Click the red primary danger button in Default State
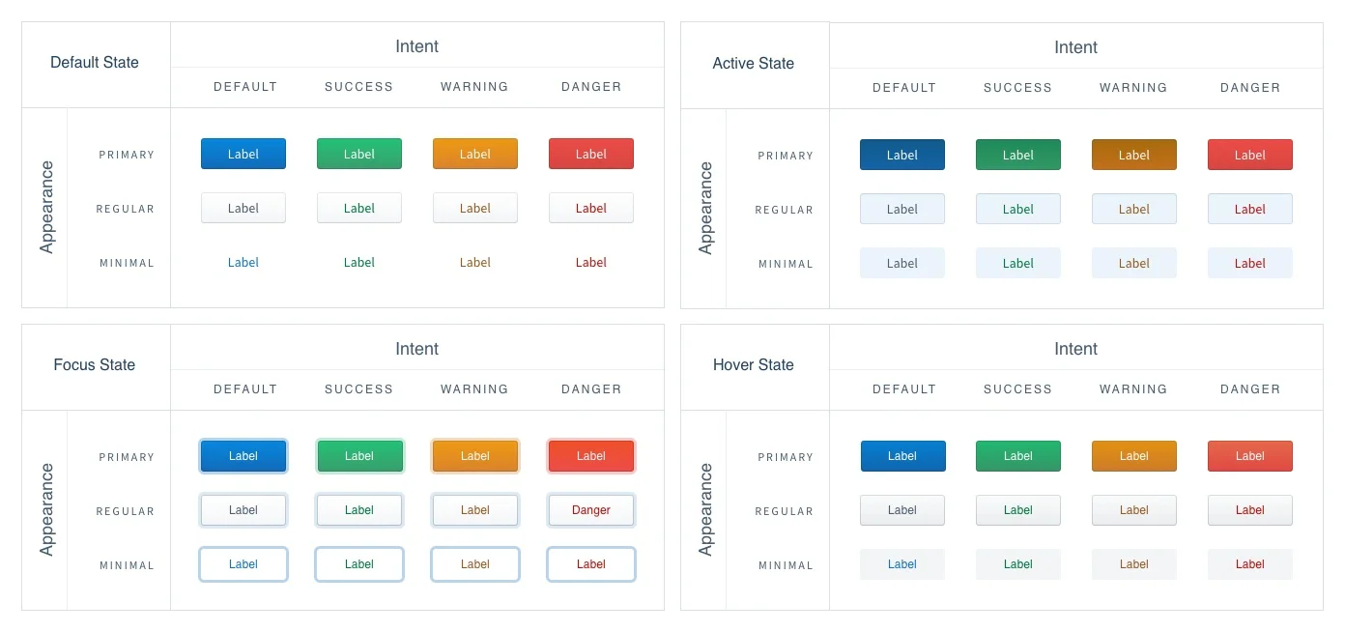Viewport: 1345px width, 632px height. point(591,154)
